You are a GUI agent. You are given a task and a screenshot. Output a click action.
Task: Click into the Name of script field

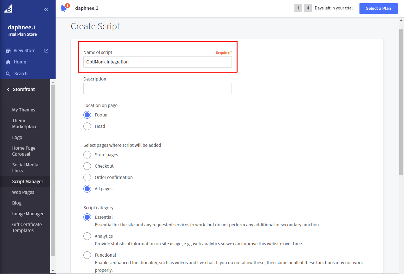pos(158,62)
